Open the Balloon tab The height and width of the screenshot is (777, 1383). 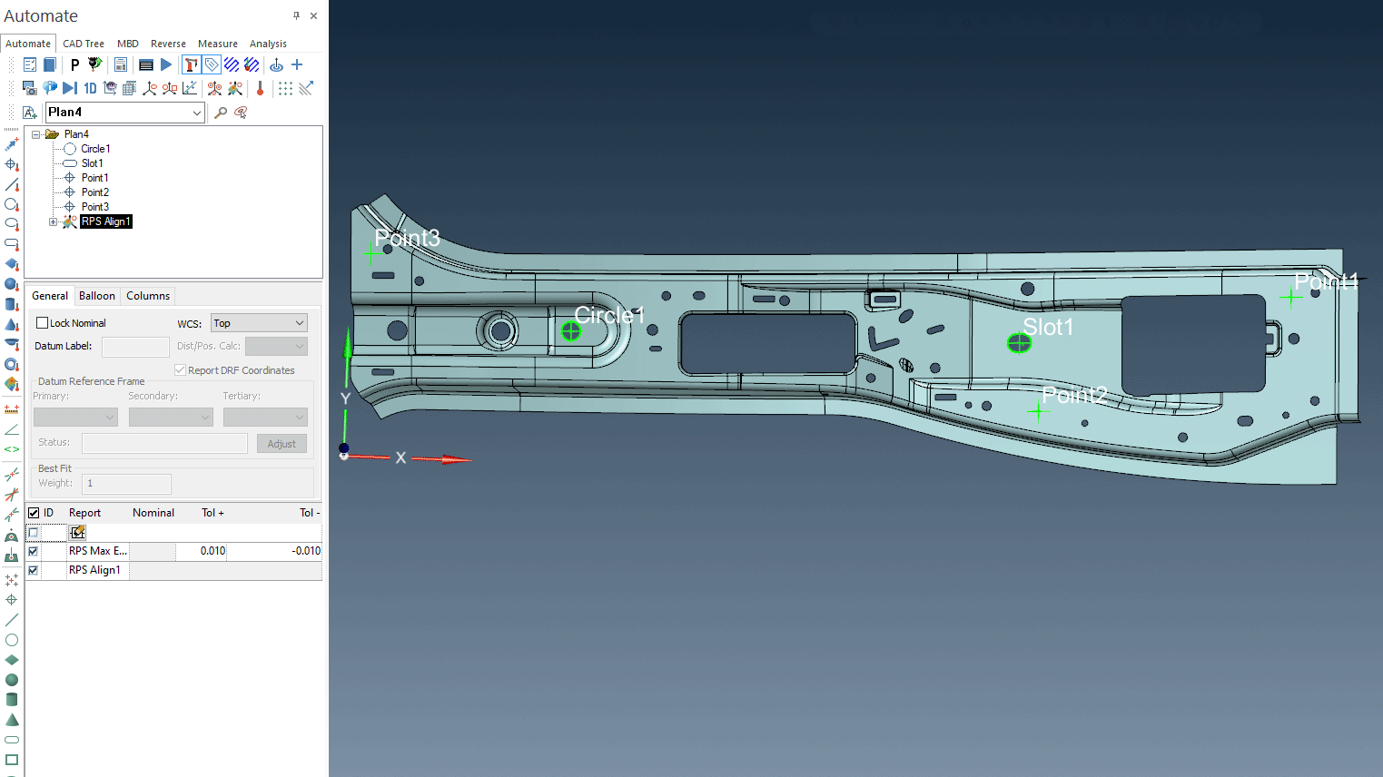[x=97, y=296]
